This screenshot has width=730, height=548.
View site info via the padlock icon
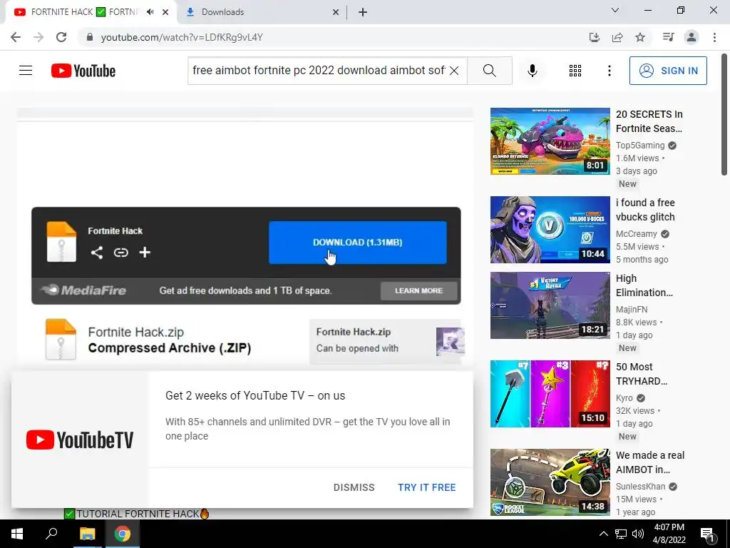pos(90,37)
